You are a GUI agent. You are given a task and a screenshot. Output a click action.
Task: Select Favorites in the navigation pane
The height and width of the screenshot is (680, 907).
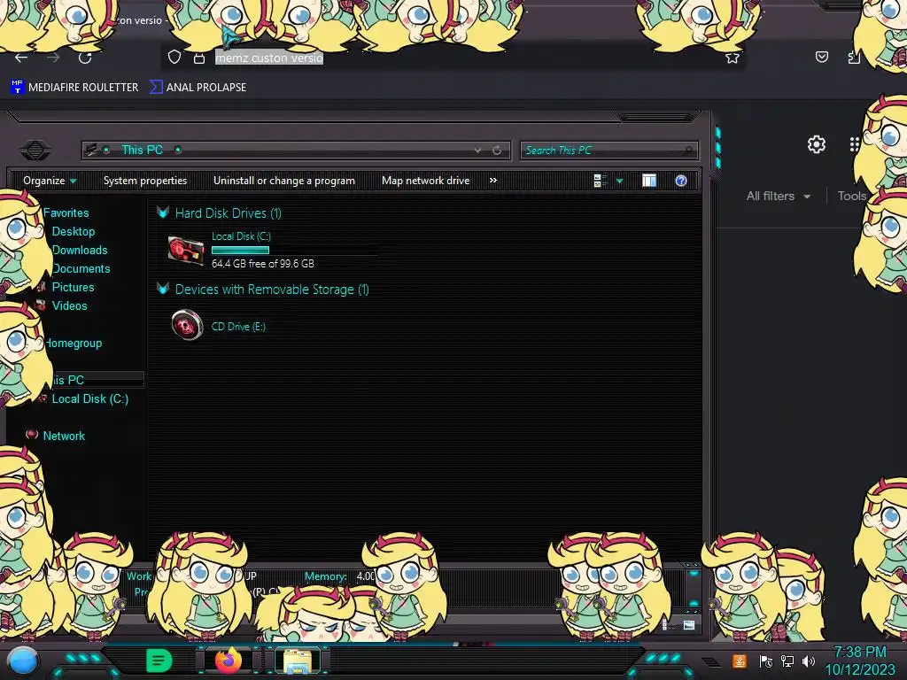pos(66,212)
